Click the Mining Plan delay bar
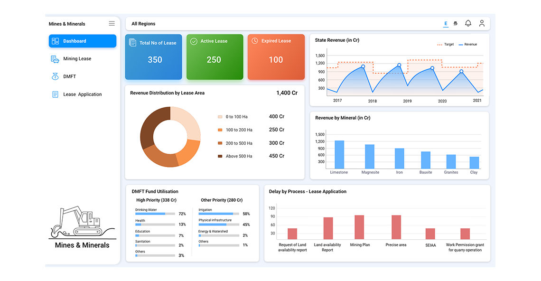Viewport: 541px width, 281px height. (x=359, y=227)
